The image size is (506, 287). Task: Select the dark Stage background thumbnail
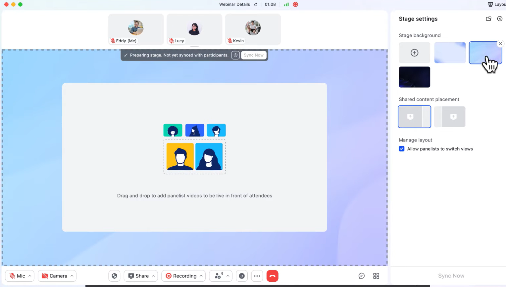click(x=414, y=77)
